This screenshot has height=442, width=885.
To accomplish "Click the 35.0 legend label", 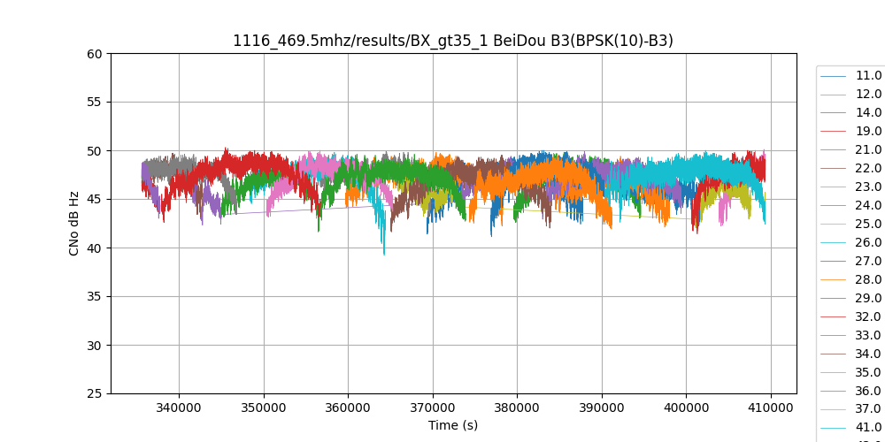I will click(x=868, y=372).
